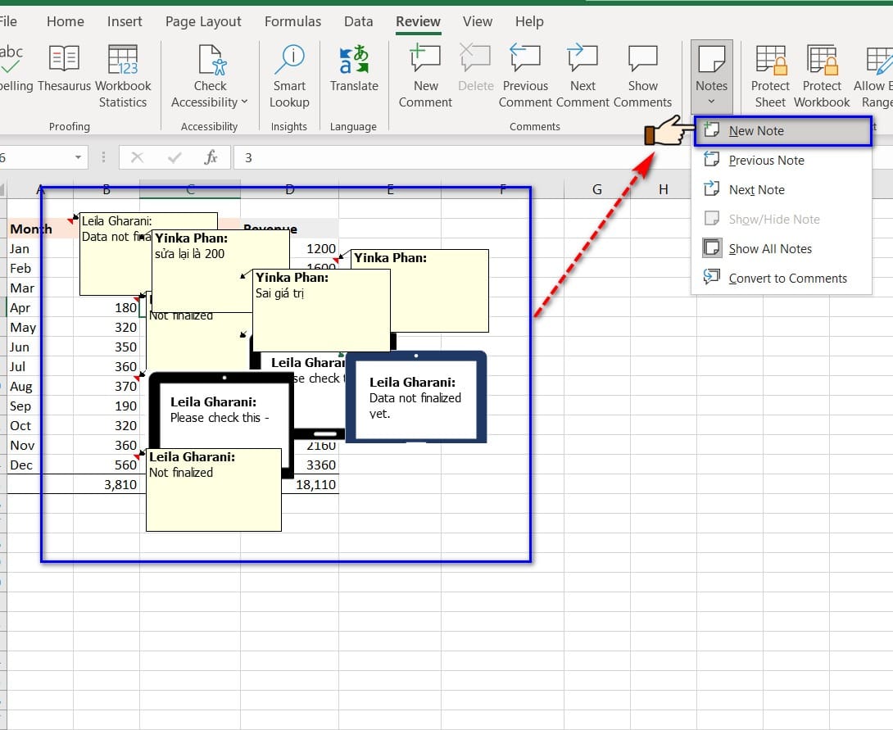Switch to the View tab

(x=478, y=21)
